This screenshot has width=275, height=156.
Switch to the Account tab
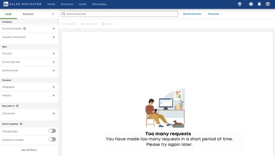click(x=28, y=14)
